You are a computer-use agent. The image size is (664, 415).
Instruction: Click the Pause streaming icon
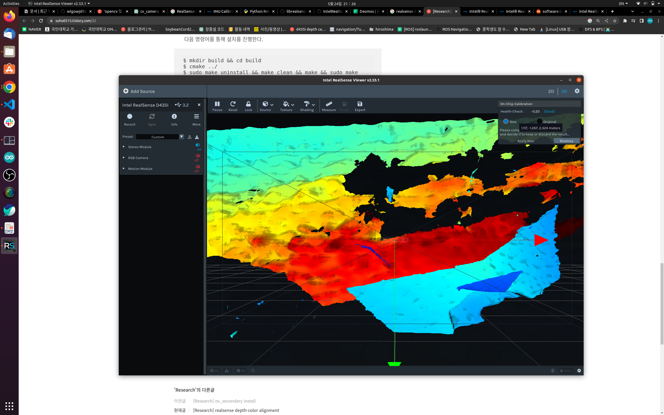click(x=217, y=104)
